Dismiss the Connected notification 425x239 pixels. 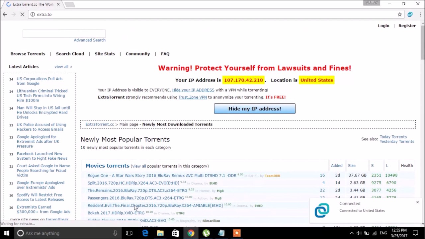coord(417,202)
